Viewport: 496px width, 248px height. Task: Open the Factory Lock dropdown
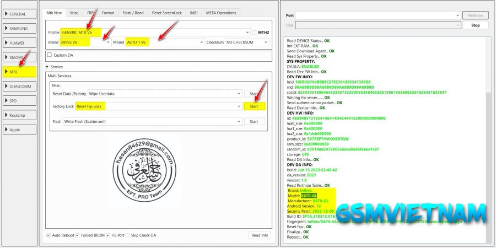[x=159, y=106]
